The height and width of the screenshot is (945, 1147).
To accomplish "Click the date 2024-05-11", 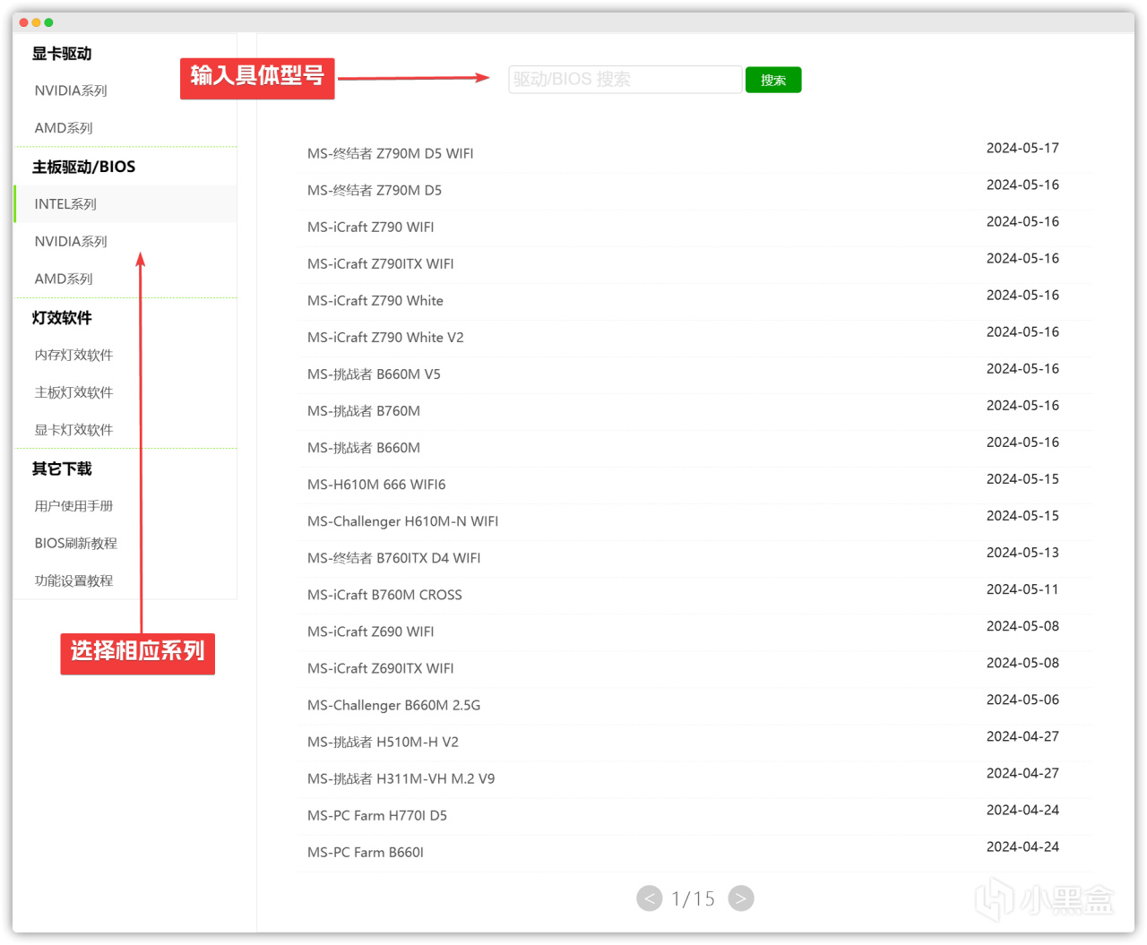I will [1022, 589].
